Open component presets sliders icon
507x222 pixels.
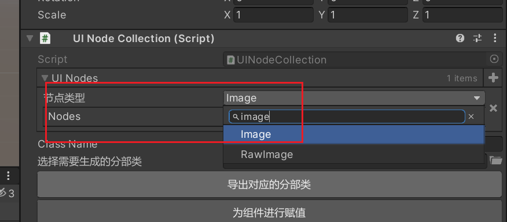point(477,38)
